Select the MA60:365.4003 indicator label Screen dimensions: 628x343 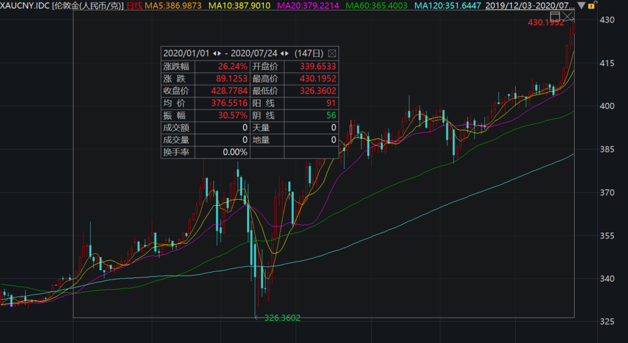coord(377,6)
